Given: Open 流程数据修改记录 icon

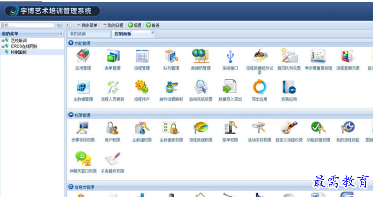Looking at the screenshot, I should click(x=259, y=56).
